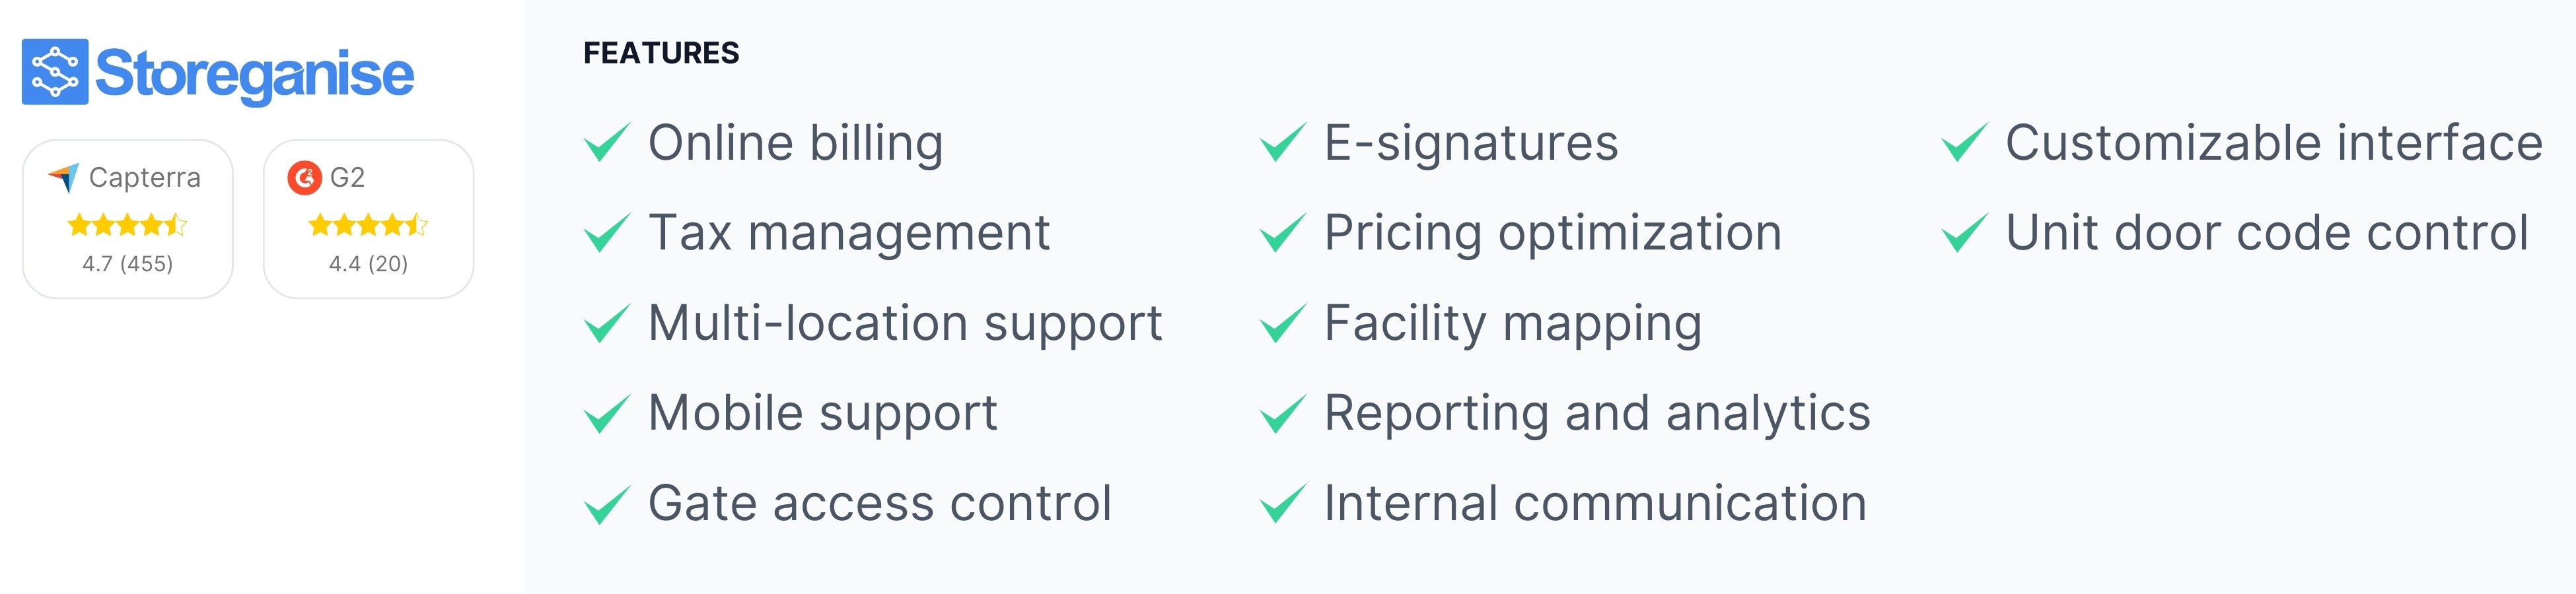
Task: Click the Storeganise brand name text
Action: pyautogui.click(x=254, y=75)
